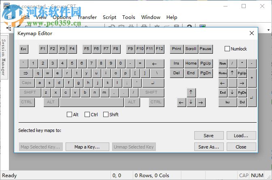The width and height of the screenshot is (272, 180).
Task: Open the Session Manager side tab
Action: [4, 57]
